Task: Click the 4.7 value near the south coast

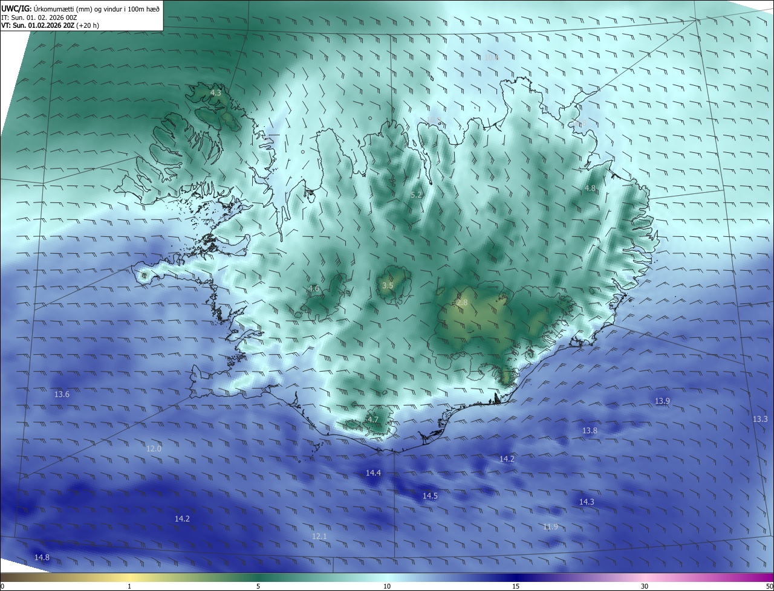Action: pos(372,419)
